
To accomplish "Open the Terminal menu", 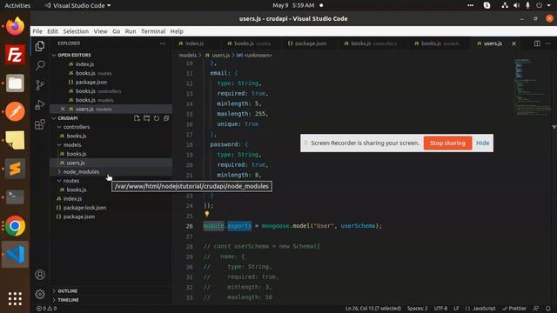I will (x=153, y=31).
